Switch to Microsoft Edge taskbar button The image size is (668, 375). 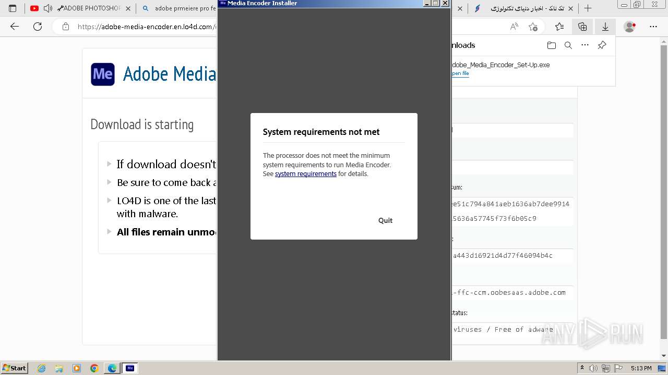pyautogui.click(x=112, y=368)
